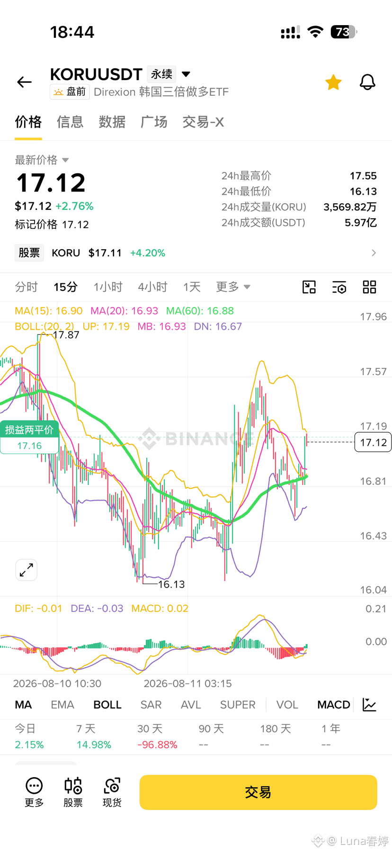Tap the MA(15): 16.90 legend text
The image size is (392, 853).
click(49, 311)
